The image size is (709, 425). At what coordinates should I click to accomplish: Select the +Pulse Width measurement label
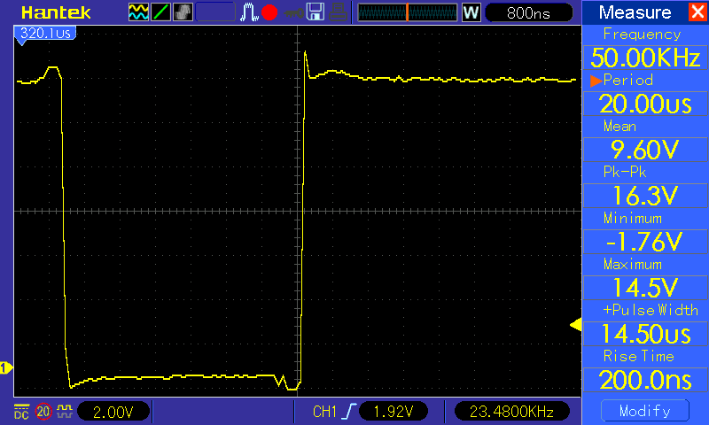coord(651,310)
